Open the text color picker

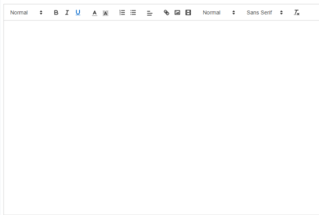point(94,13)
